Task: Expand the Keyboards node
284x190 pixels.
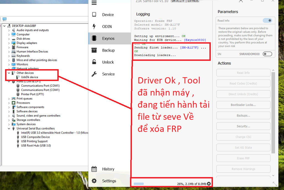Action: [x=9, y=56]
